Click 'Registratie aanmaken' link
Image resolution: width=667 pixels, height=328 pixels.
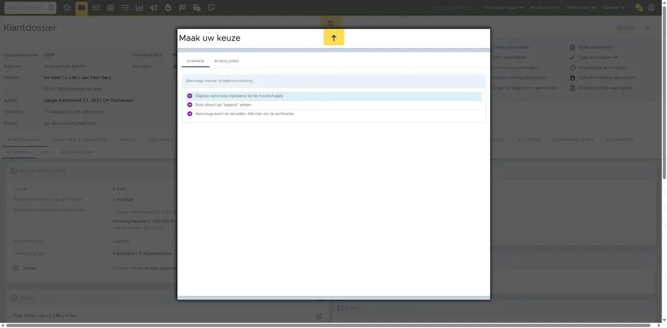(x=601, y=68)
